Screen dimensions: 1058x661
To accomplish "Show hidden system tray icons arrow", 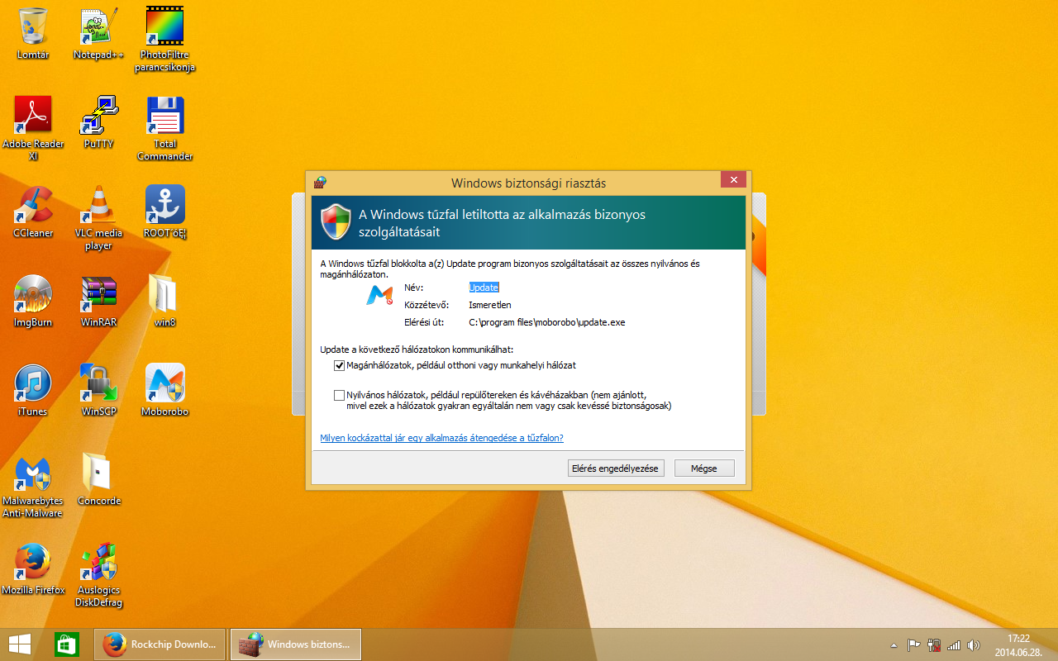I will (x=894, y=644).
